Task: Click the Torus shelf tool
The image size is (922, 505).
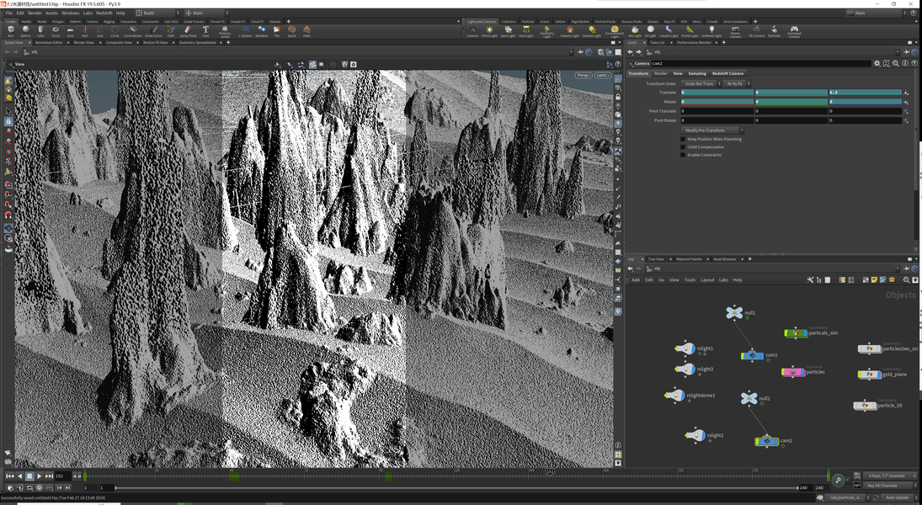Action: click(x=56, y=31)
